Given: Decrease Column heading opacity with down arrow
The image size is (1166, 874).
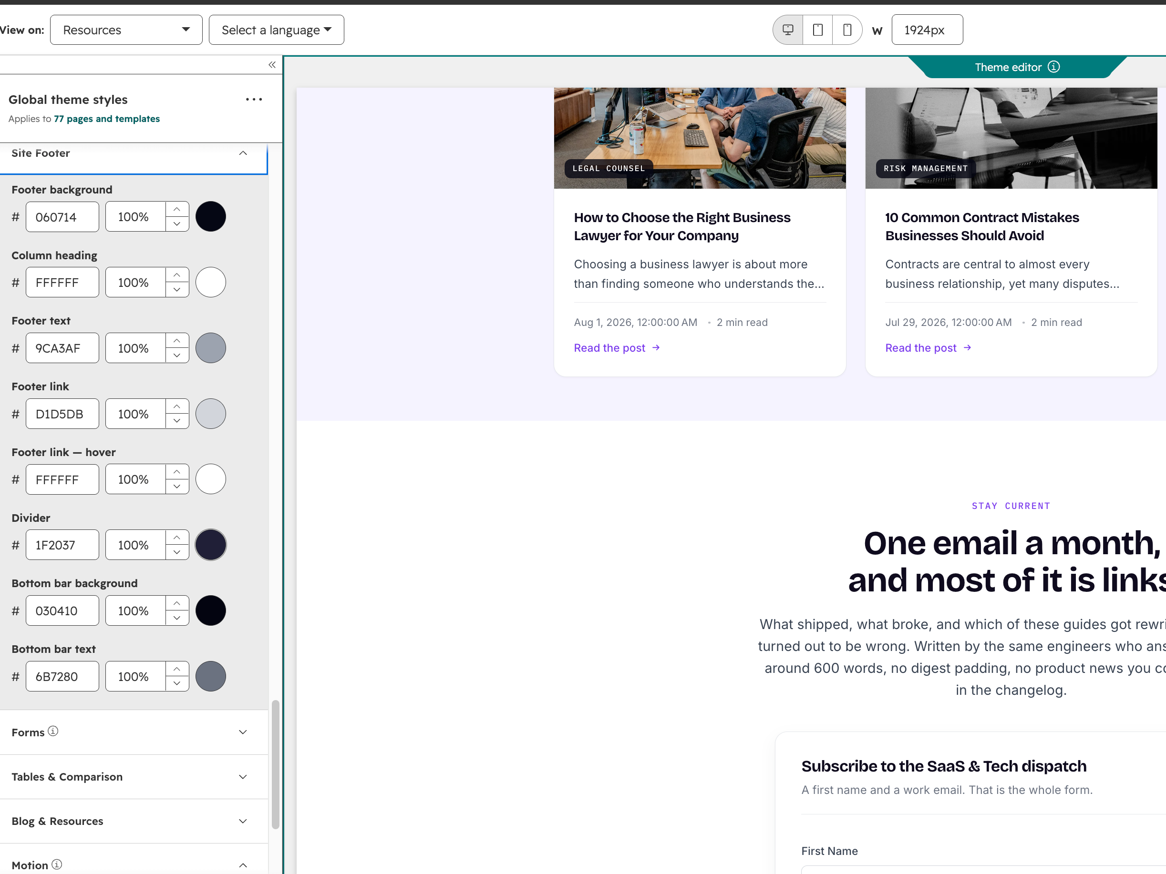Looking at the screenshot, I should (177, 290).
